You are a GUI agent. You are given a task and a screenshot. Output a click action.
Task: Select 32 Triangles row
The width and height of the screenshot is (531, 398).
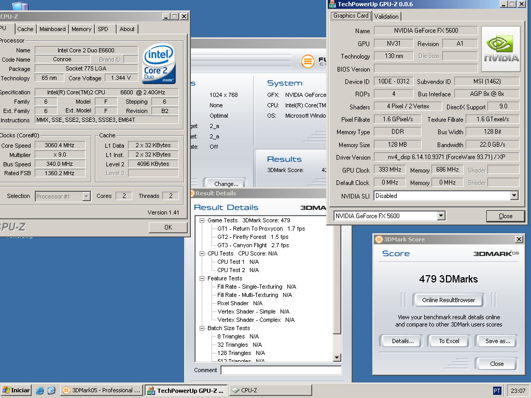(240, 345)
